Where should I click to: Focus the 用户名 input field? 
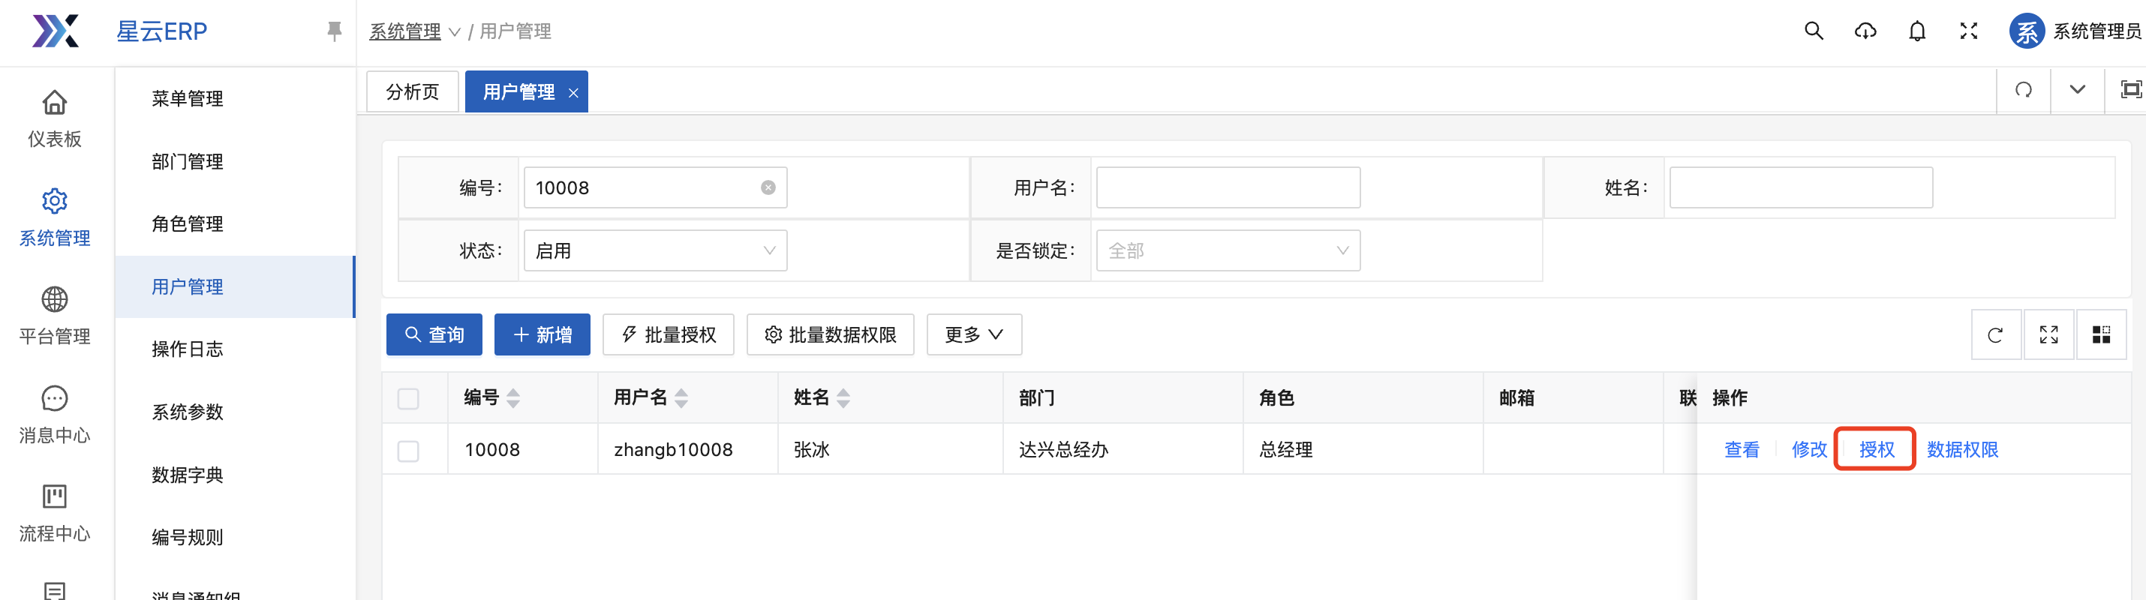tap(1227, 188)
